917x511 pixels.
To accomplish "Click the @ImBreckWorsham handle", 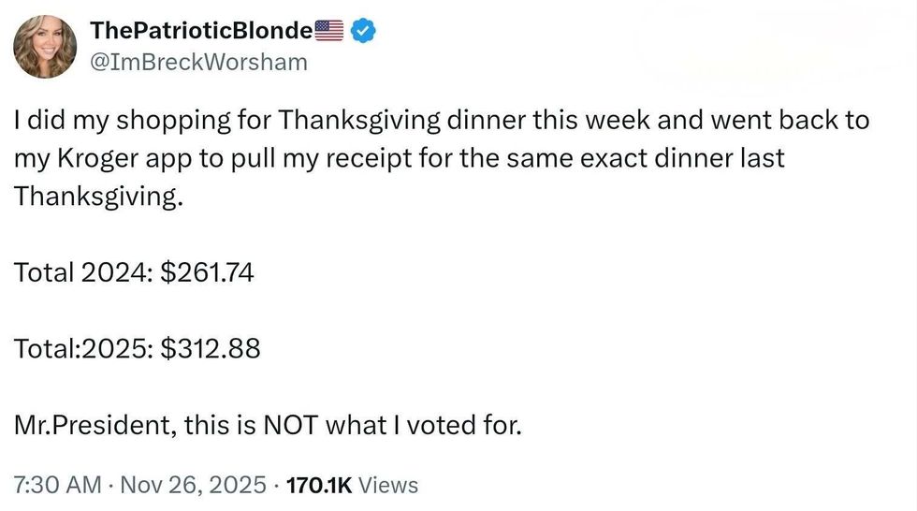I will (198, 62).
